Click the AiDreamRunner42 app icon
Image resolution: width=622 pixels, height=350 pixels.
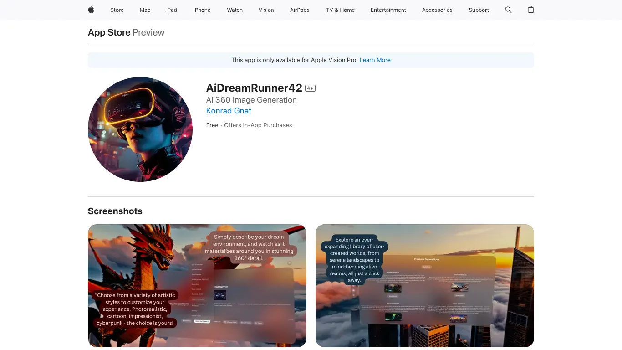[140, 129]
